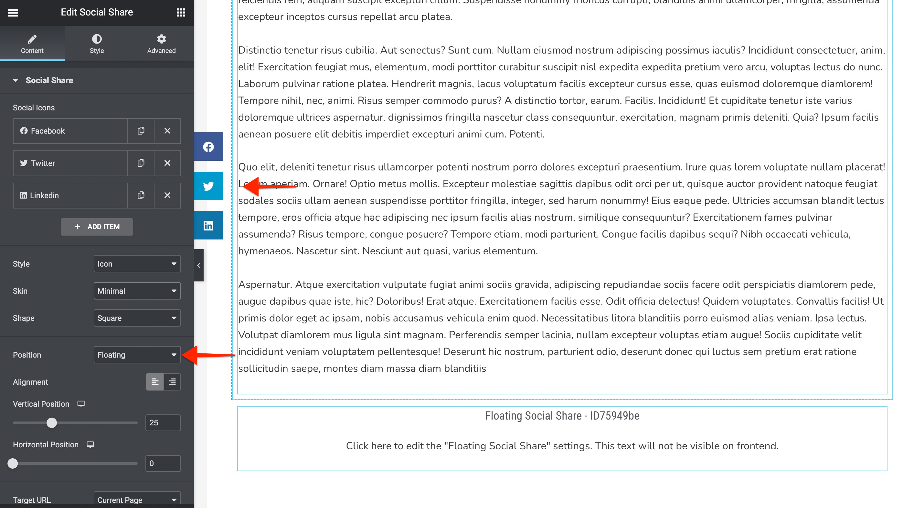Click the ADD ITEM button
The height and width of the screenshot is (508, 903).
click(x=97, y=226)
